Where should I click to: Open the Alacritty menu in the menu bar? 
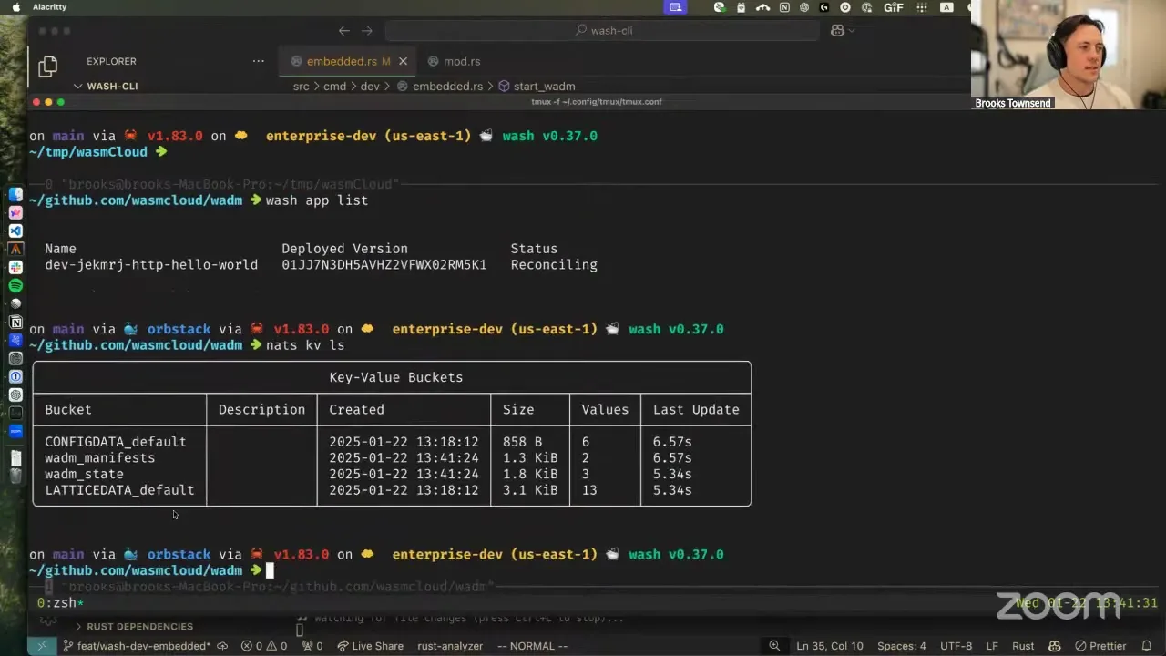click(x=49, y=7)
